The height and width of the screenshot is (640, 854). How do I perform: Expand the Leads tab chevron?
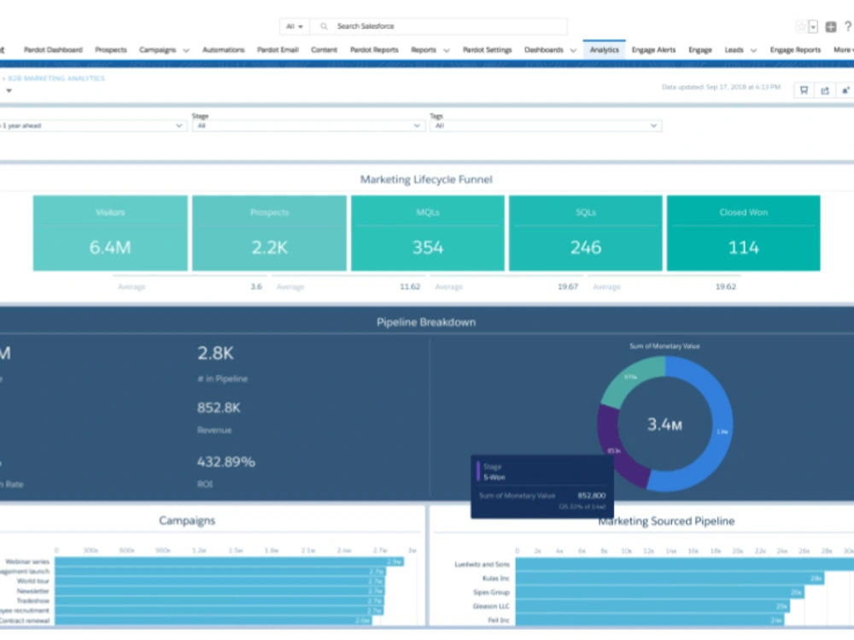point(753,50)
